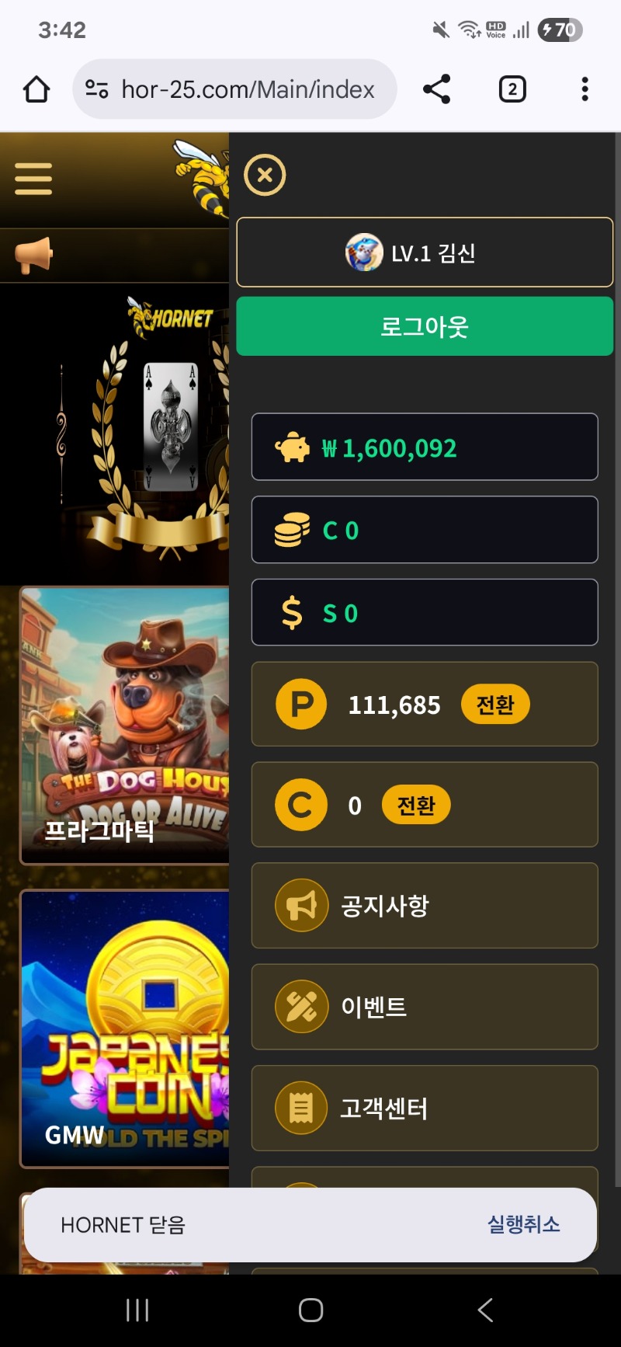Share the page with the share icon

437,89
